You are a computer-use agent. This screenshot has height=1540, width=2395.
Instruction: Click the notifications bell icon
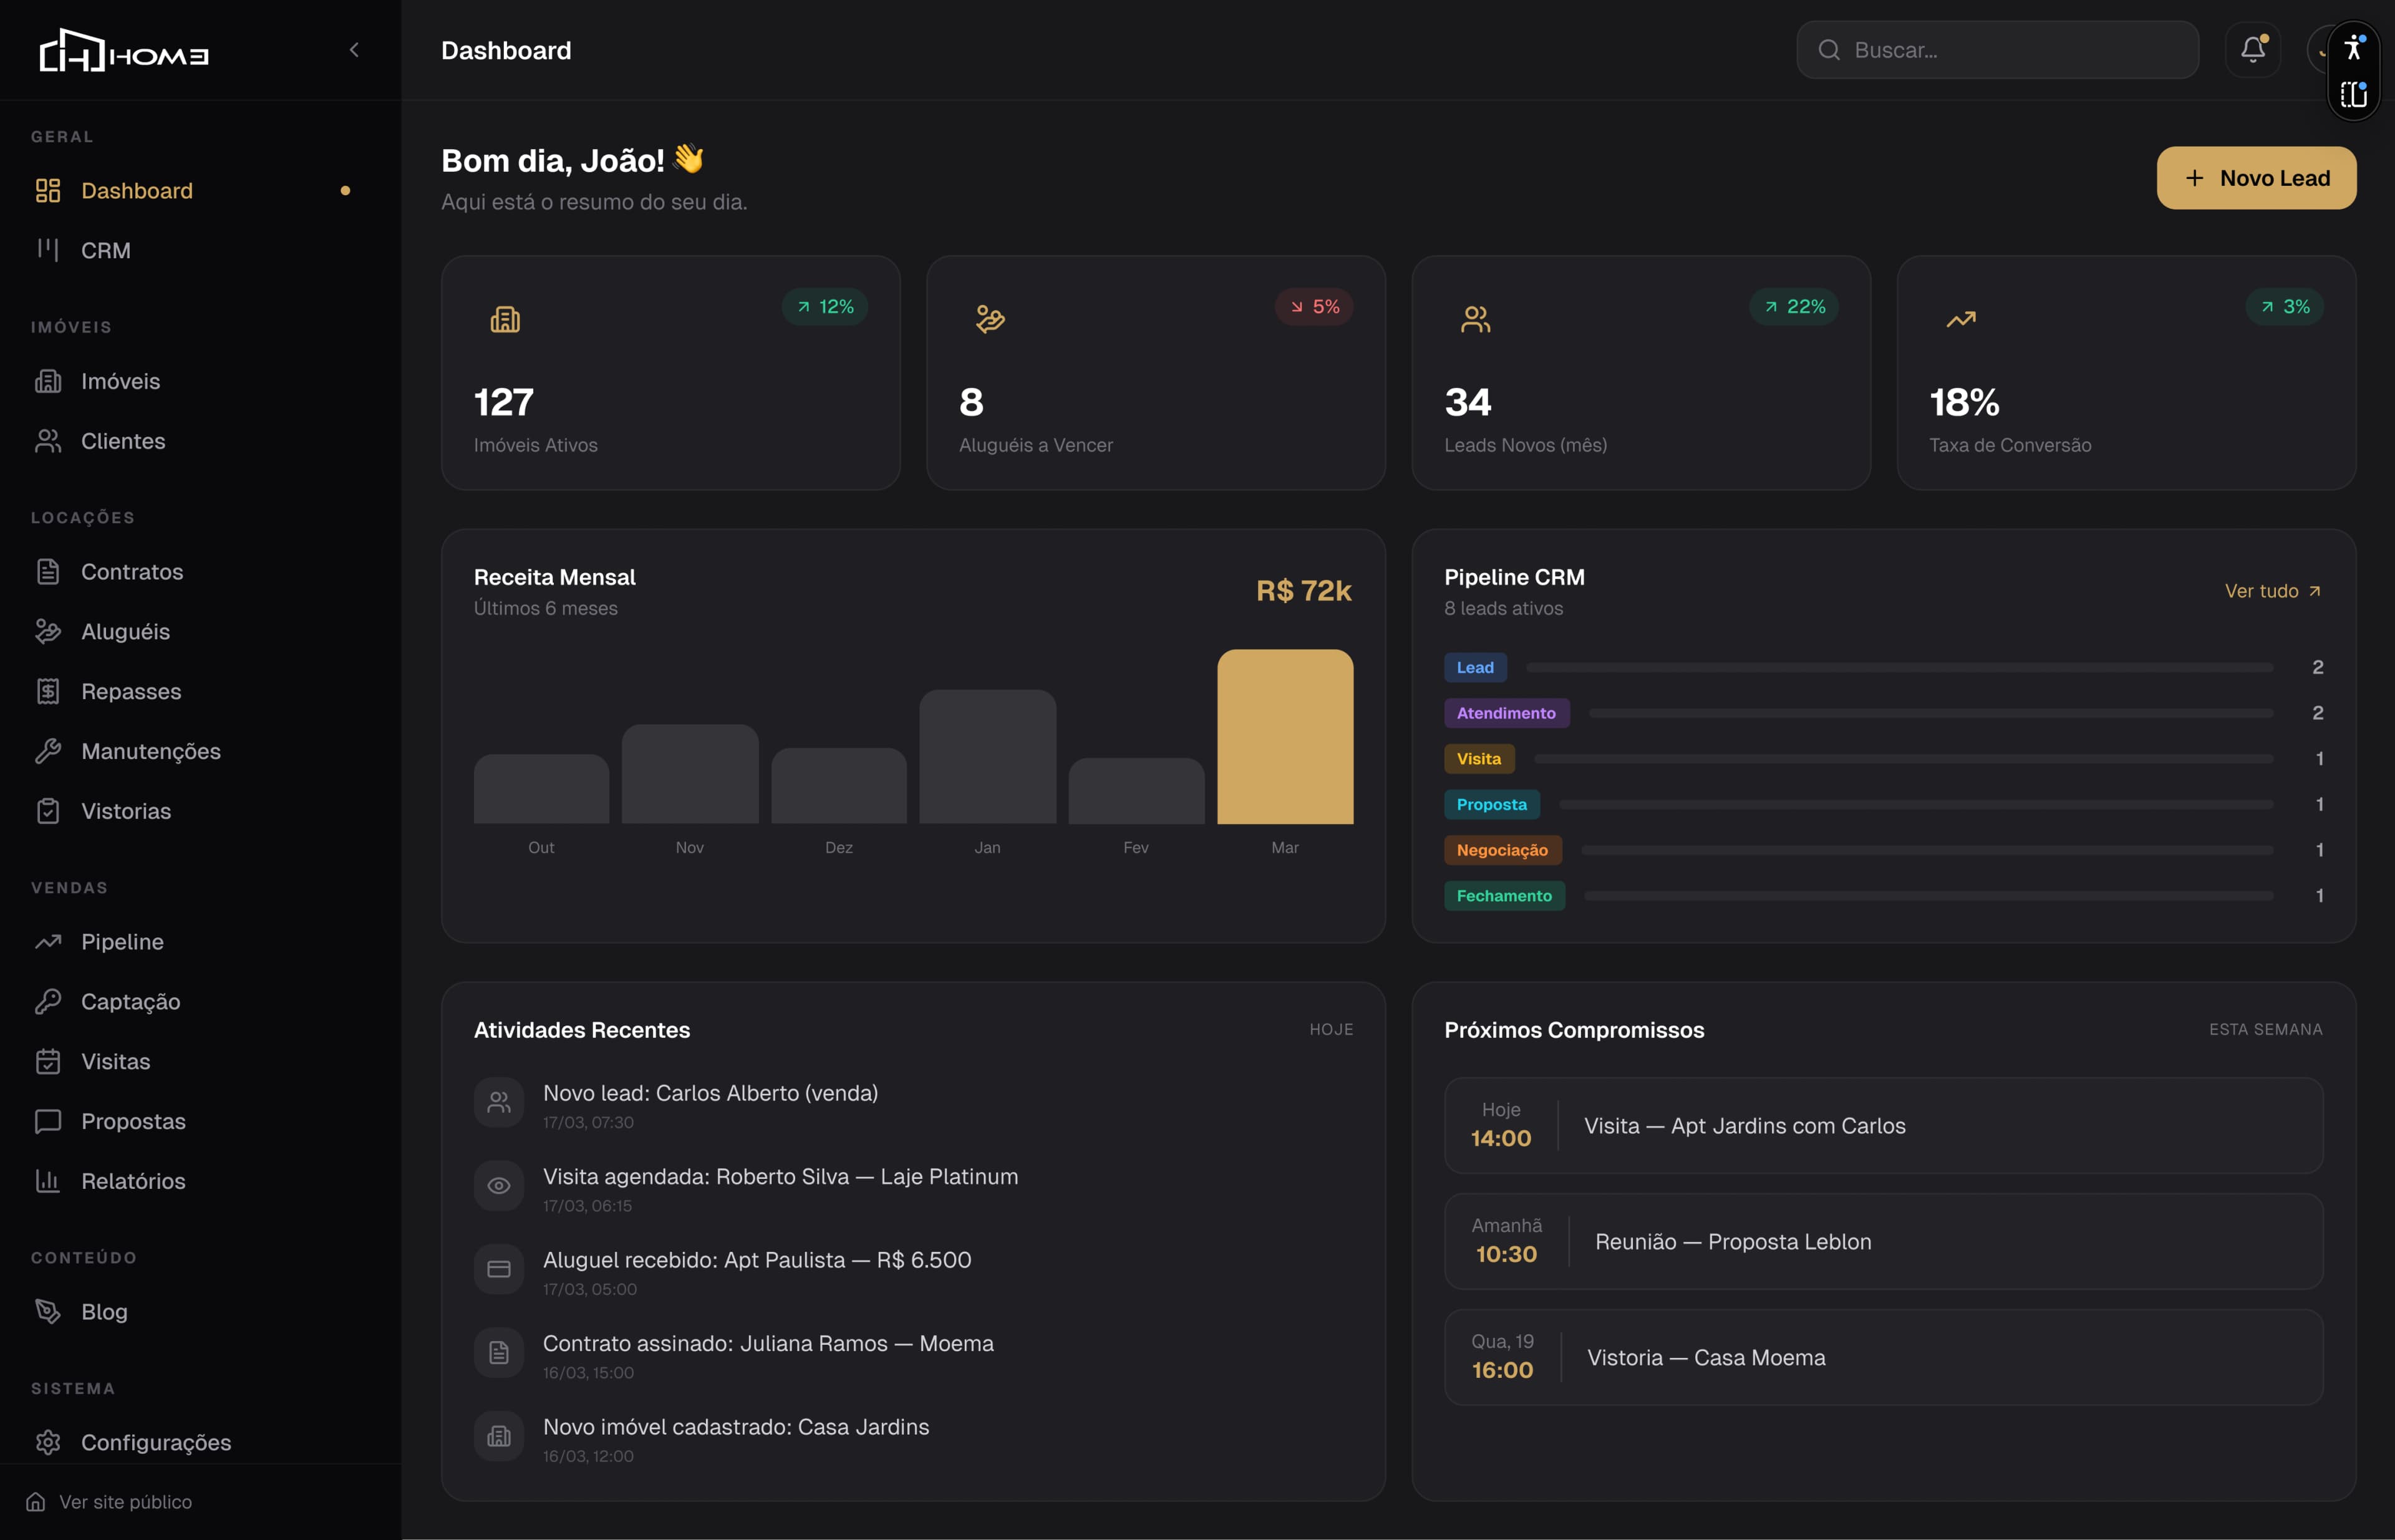click(x=2252, y=49)
